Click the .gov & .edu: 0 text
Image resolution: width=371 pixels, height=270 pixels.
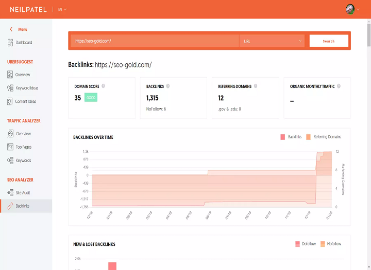click(229, 109)
